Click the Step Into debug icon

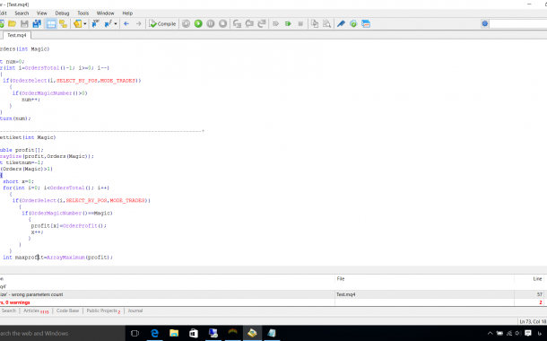click(238, 23)
